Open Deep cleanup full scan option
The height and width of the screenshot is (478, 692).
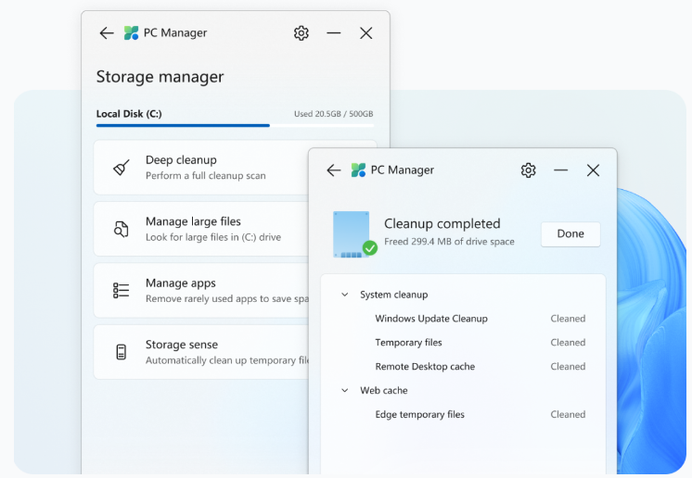coord(200,168)
